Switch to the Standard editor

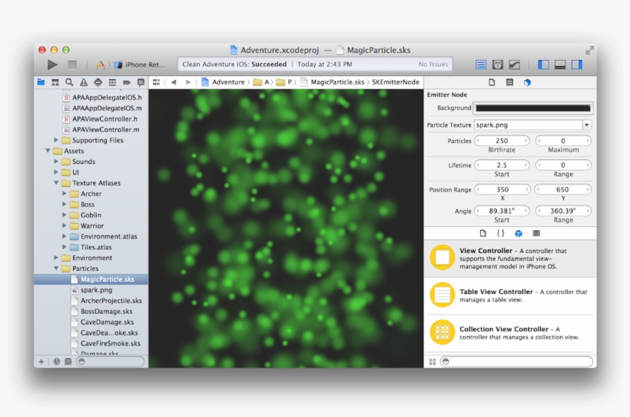coord(481,65)
